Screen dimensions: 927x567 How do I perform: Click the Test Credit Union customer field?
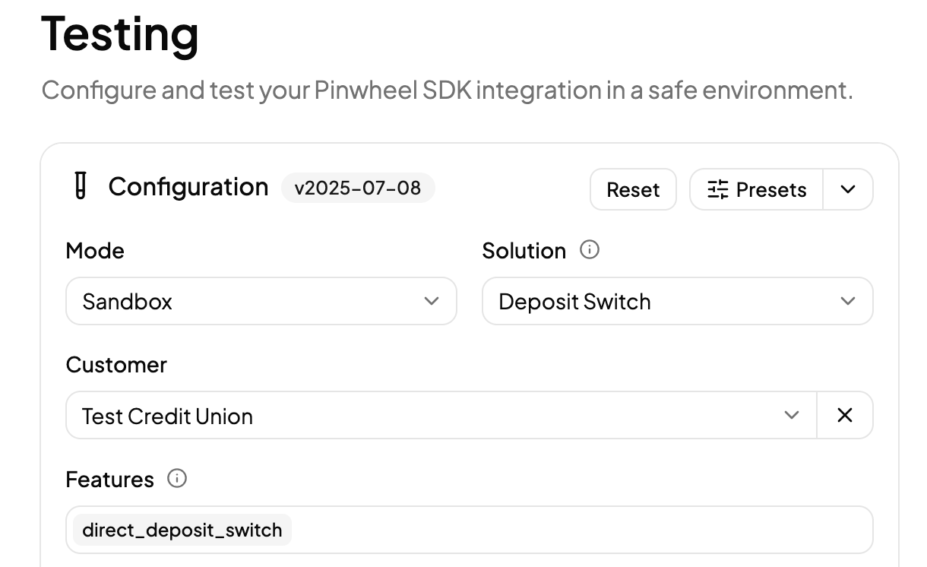tap(441, 415)
